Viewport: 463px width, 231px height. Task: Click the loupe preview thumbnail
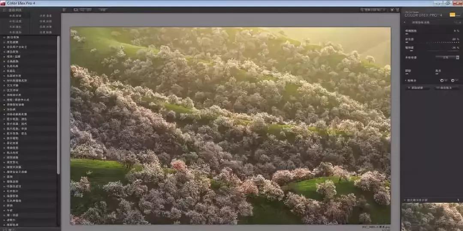[x=432, y=217]
